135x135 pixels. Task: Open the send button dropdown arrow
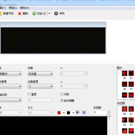click(49, 13)
